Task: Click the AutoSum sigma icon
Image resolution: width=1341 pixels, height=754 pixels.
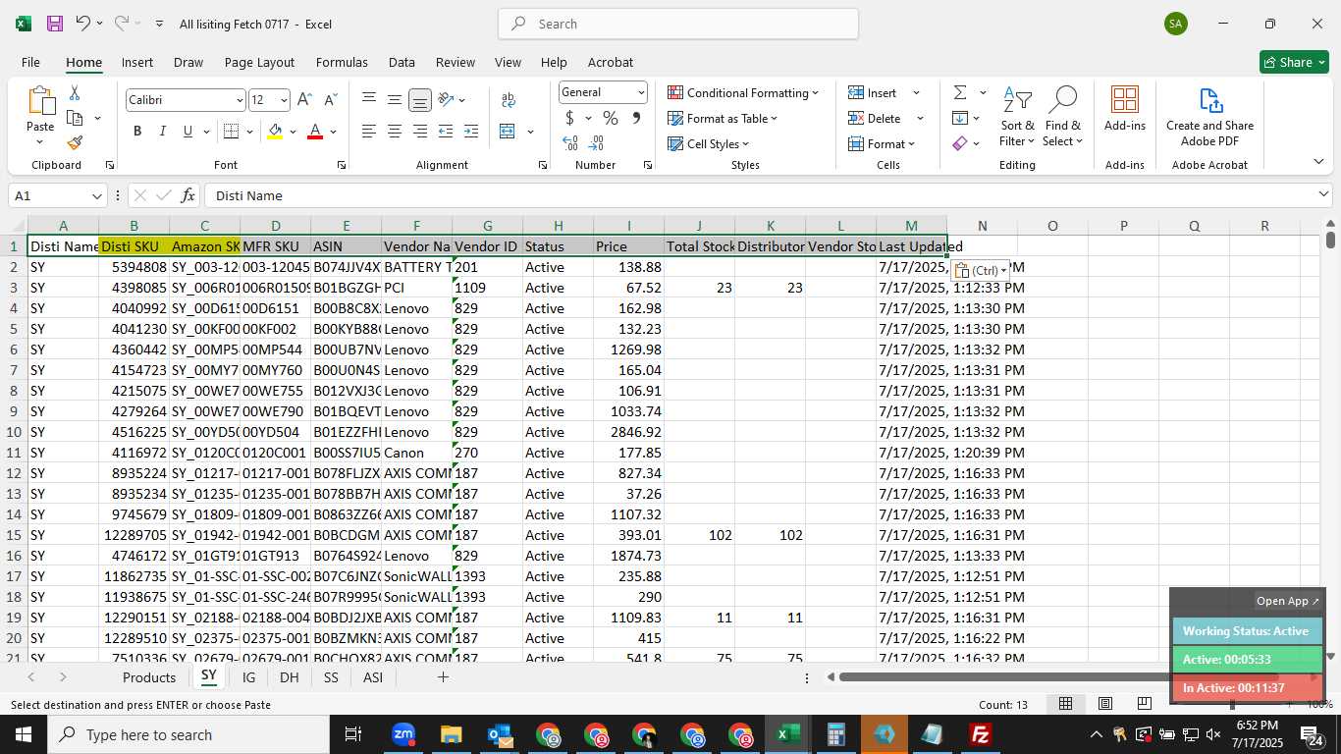Action: tap(959, 92)
